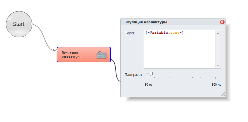Select the Эмуляция клавиатуры action block label
The width and height of the screenshot is (248, 122).
72,55
